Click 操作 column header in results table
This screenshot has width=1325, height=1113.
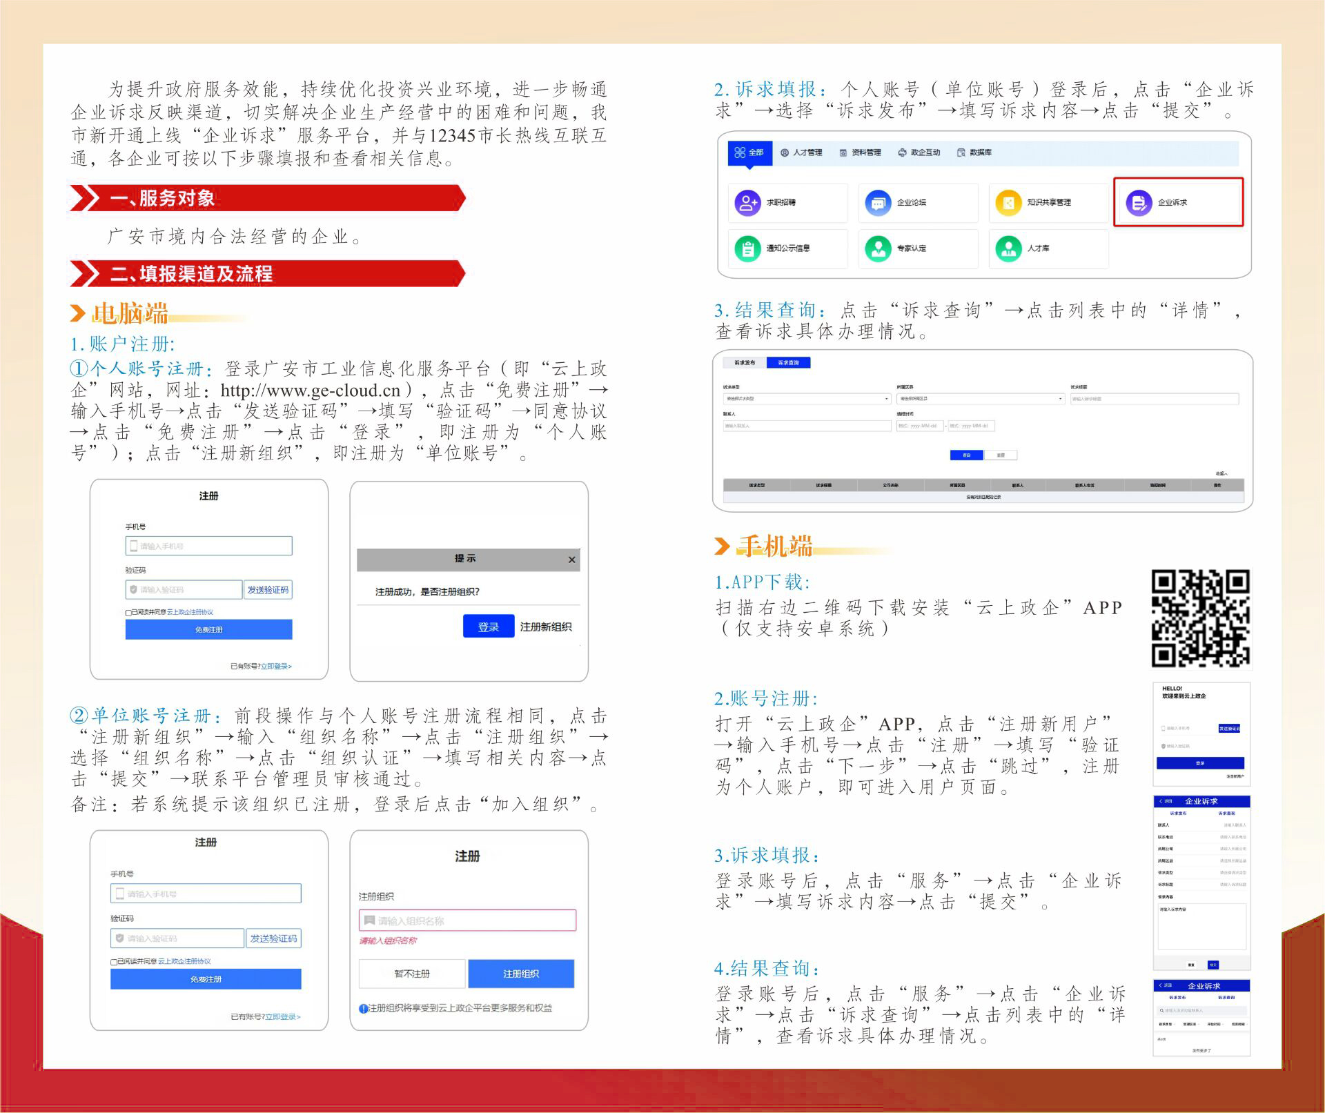tap(1217, 486)
